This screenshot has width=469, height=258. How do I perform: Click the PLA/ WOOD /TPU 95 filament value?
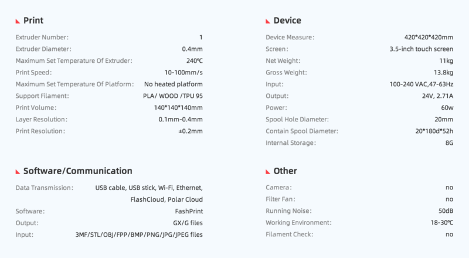coord(172,96)
